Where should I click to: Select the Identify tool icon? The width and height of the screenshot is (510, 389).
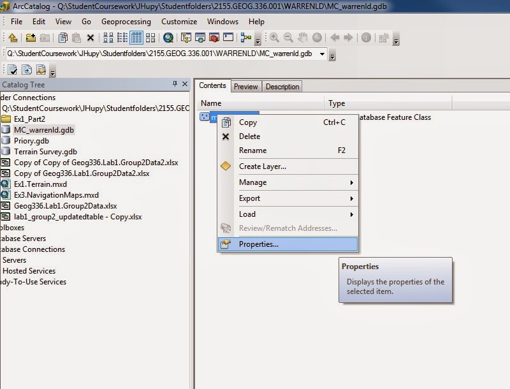[x=366, y=38]
